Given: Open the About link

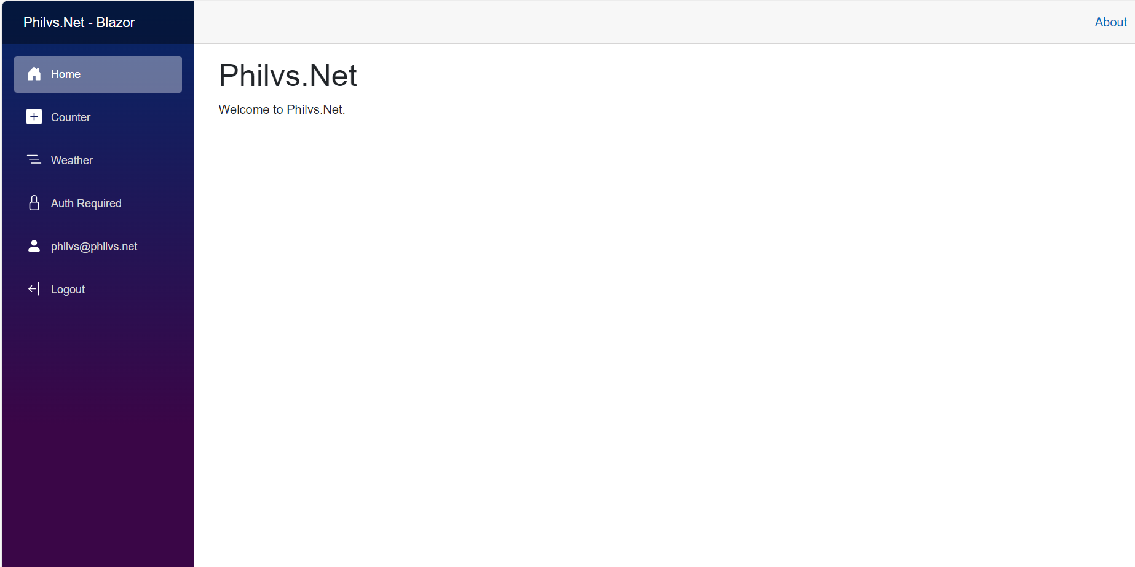Looking at the screenshot, I should coord(1110,23).
